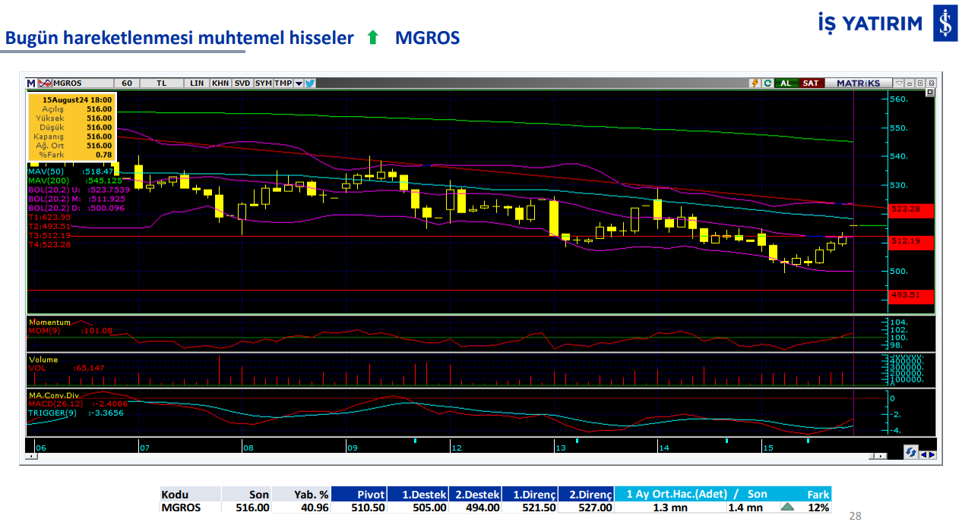This screenshot has width=962, height=528.
Task: Toggle the KHN option
Action: click(220, 83)
